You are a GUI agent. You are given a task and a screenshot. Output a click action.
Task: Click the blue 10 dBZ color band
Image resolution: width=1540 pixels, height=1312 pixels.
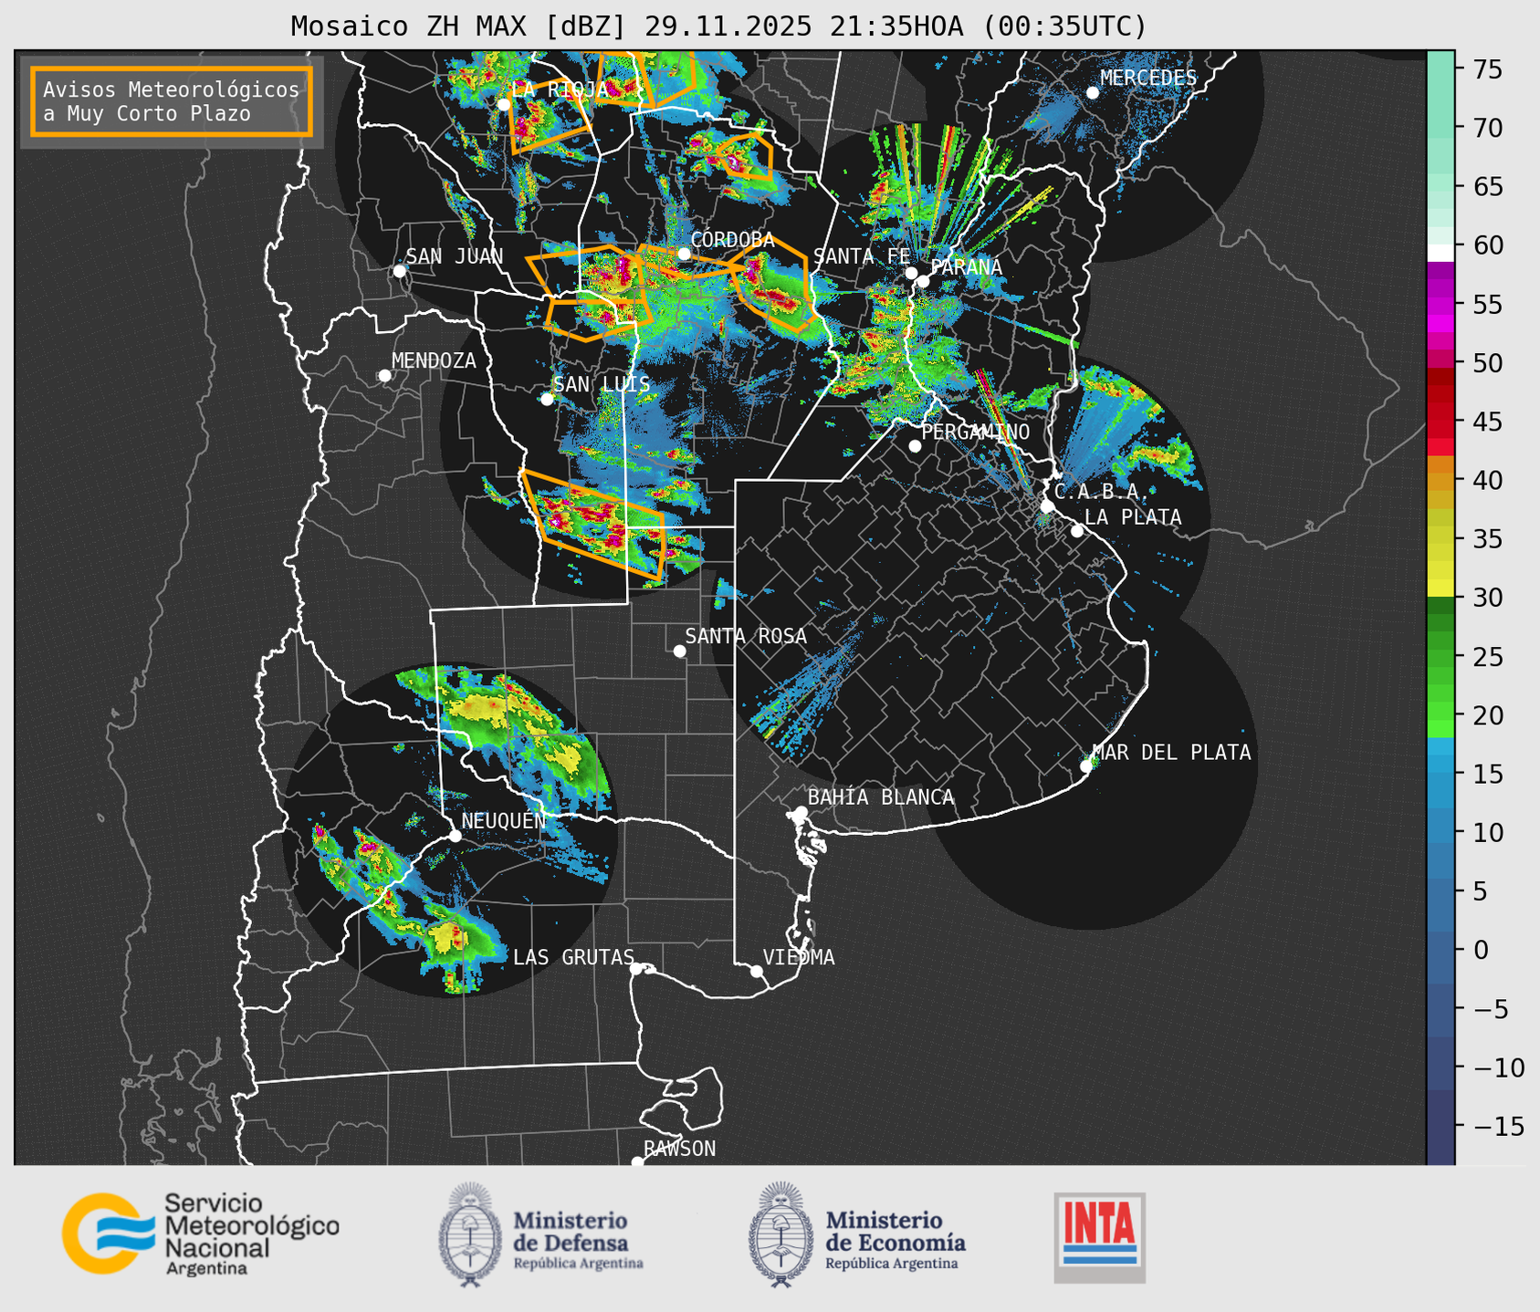1440,832
